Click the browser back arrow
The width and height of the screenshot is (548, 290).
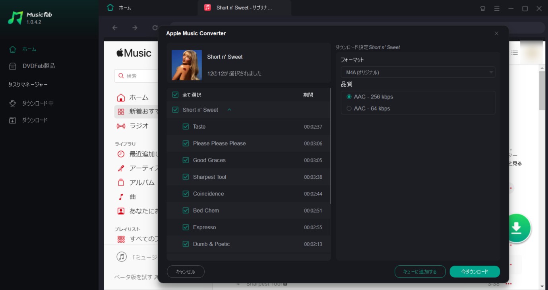(x=115, y=28)
